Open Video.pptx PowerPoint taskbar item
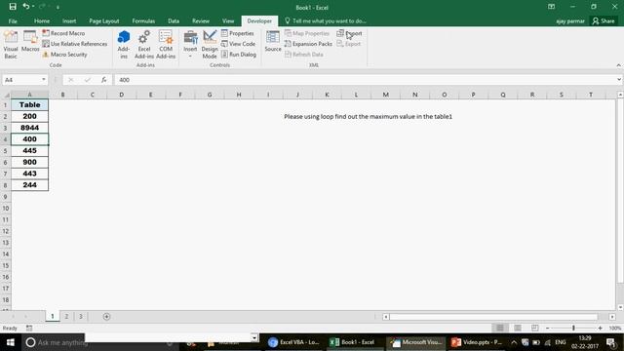Screen dimensions: 624x351 point(477,342)
